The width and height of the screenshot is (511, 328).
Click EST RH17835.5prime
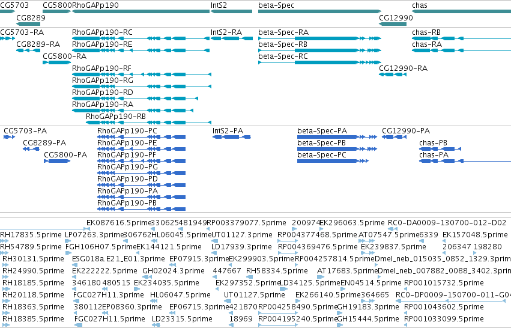click(x=31, y=235)
